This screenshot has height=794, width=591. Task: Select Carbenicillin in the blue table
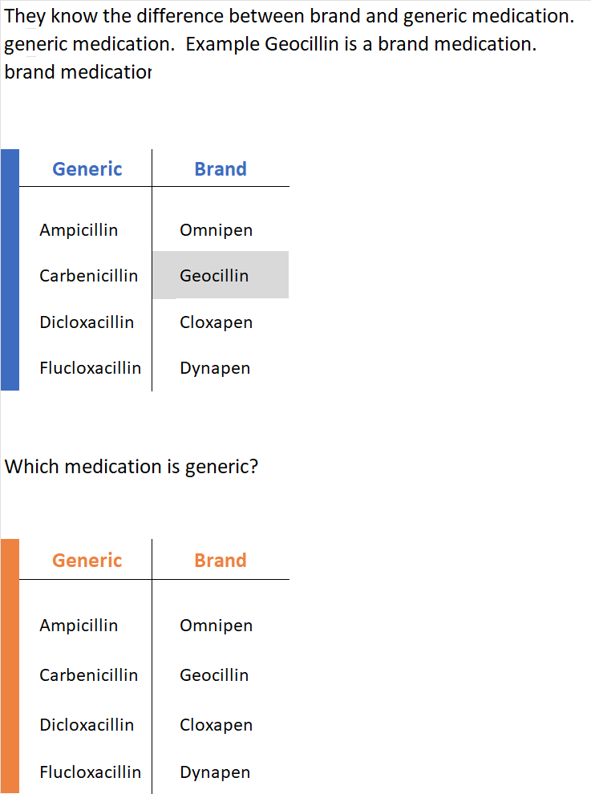point(89,276)
